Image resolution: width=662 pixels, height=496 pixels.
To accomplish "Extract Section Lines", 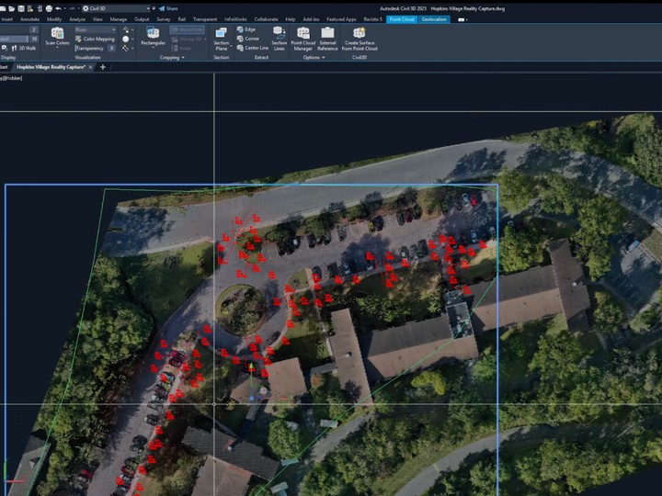I will click(280, 39).
